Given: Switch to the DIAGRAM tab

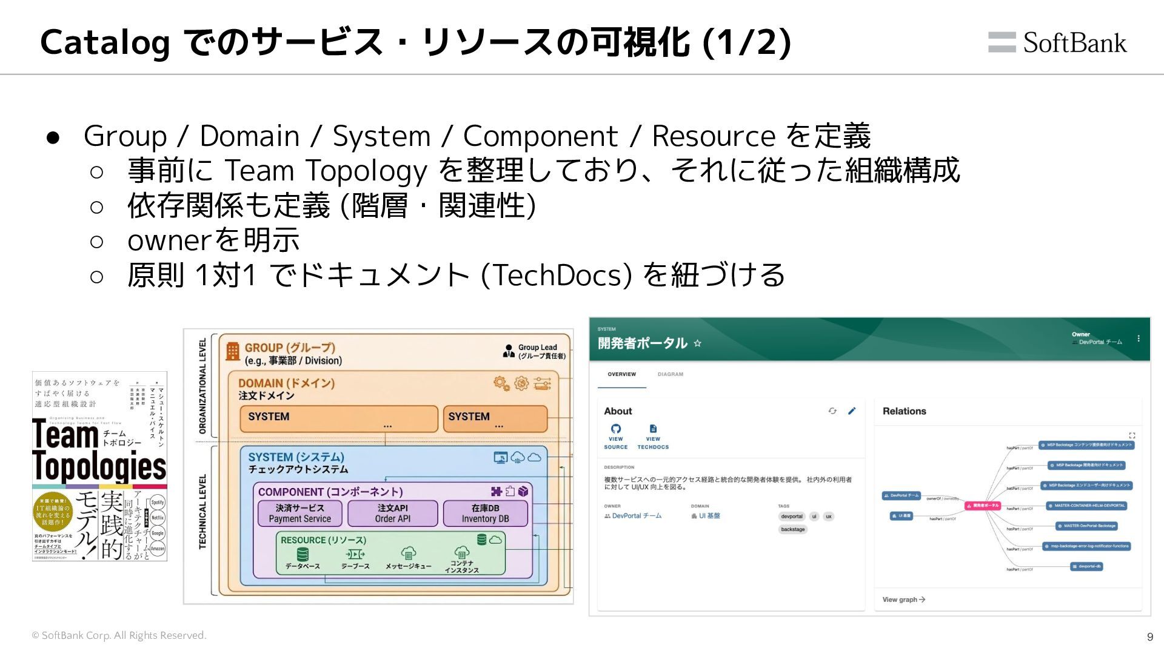Looking at the screenshot, I should click(x=670, y=374).
